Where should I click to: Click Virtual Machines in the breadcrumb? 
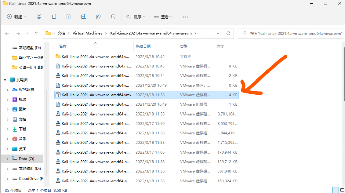[87, 33]
